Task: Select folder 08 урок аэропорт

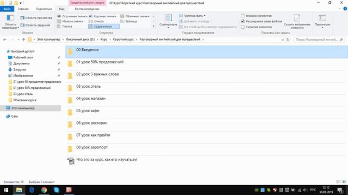Action: point(207,149)
